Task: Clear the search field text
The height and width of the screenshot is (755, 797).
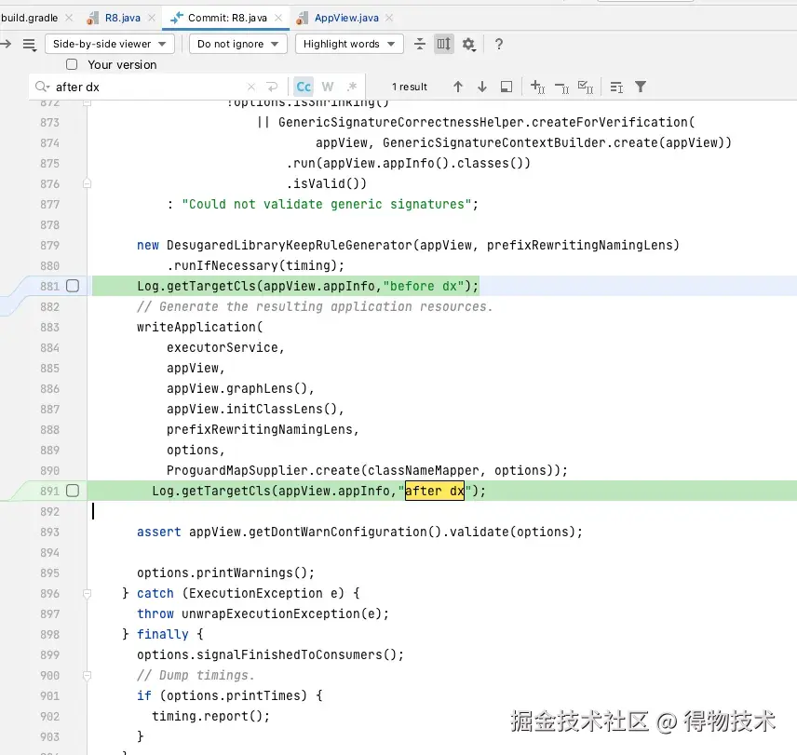Action: (x=251, y=87)
